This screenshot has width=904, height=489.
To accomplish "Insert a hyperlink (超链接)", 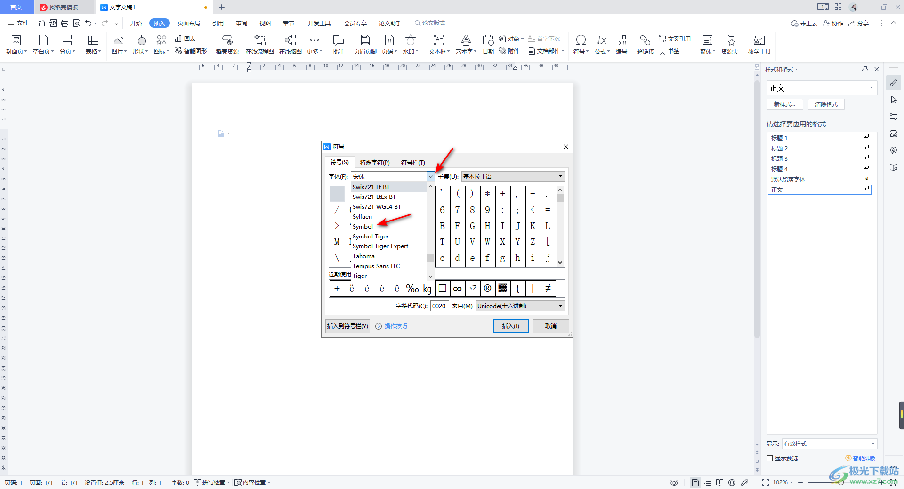I will [x=646, y=45].
